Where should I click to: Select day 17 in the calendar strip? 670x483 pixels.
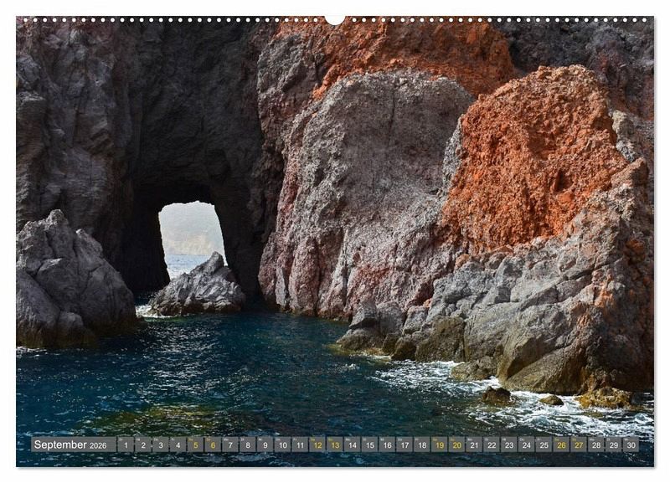click(405, 444)
